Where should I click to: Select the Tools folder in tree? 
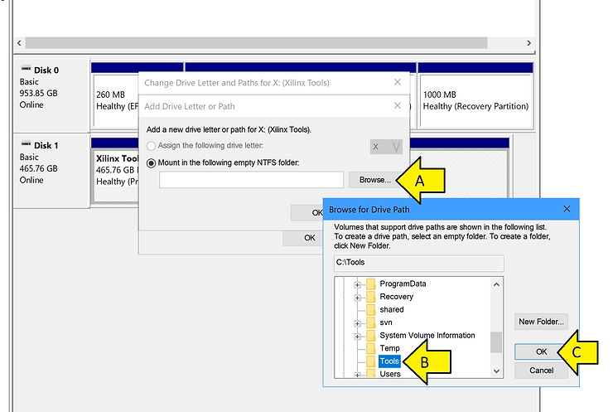coord(389,361)
